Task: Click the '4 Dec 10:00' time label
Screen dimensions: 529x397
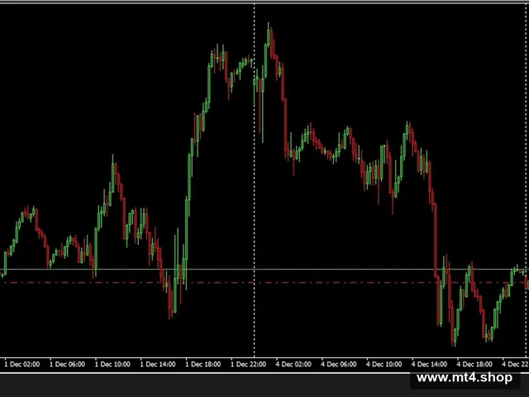Action: pos(384,364)
